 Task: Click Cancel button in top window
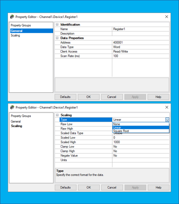(x=112, y=97)
